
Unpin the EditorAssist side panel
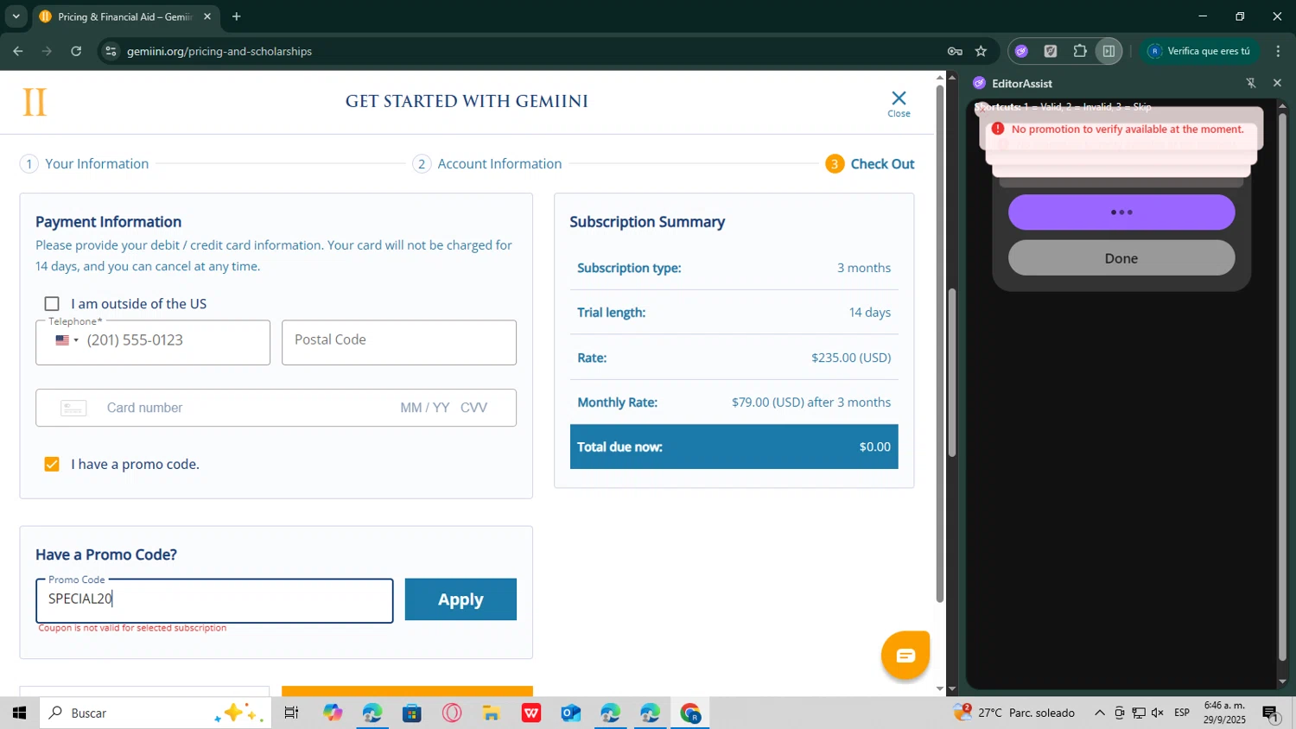[x=1250, y=83]
